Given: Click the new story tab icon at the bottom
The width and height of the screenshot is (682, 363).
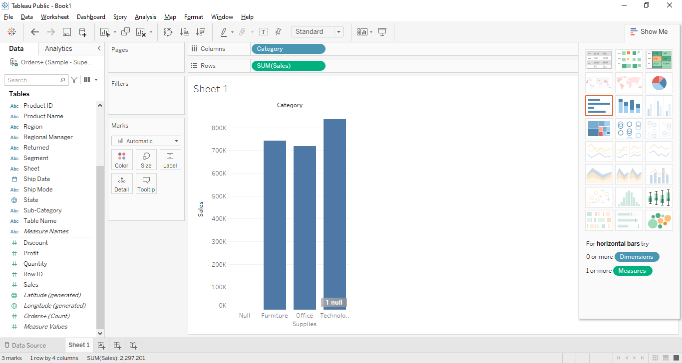Looking at the screenshot, I should [133, 345].
